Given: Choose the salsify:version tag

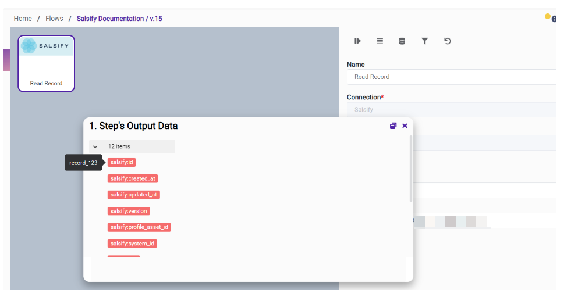Looking at the screenshot, I should click(x=129, y=211).
